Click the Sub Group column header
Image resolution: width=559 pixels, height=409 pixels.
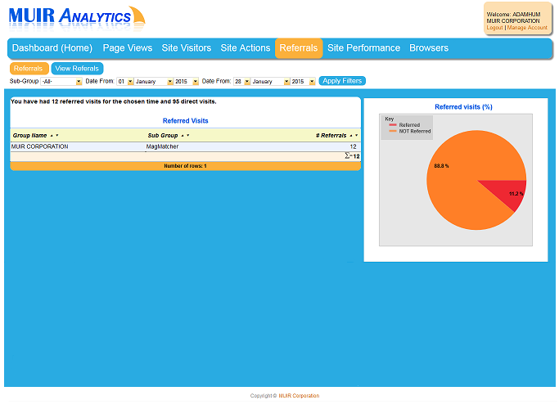[163, 136]
